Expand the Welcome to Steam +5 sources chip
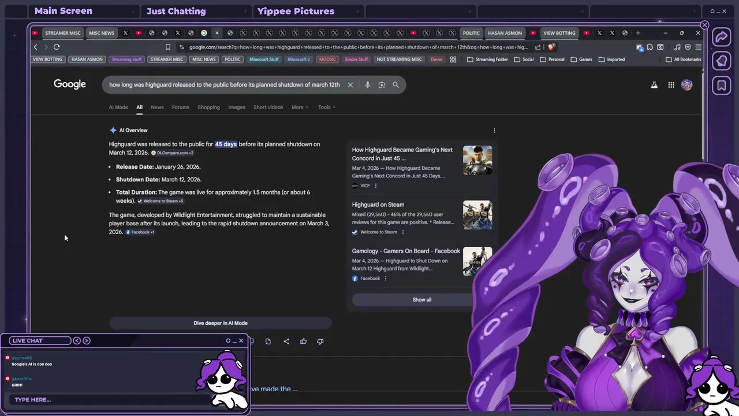 click(x=161, y=201)
